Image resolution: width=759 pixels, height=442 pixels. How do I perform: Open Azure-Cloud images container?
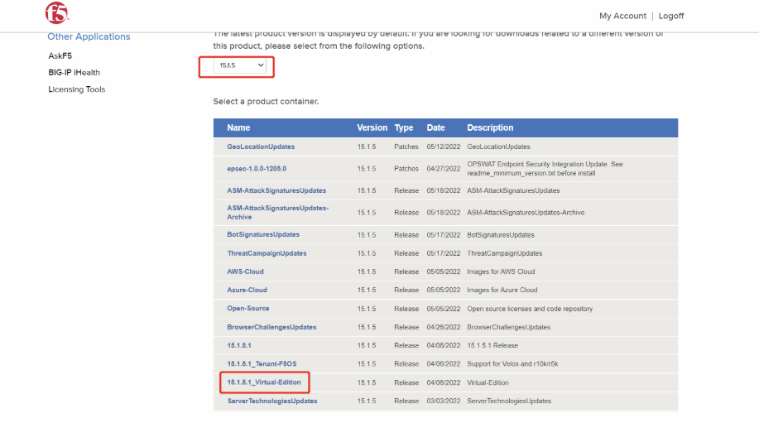247,290
